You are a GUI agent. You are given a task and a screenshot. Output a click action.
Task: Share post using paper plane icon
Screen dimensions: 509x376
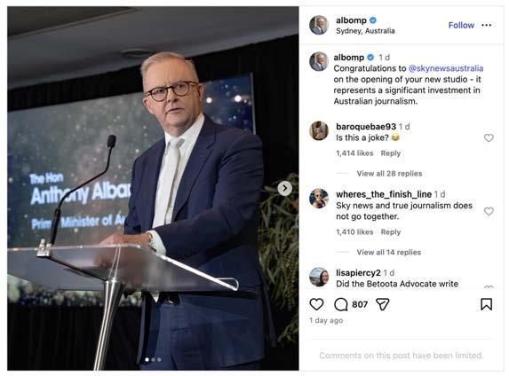[382, 304]
